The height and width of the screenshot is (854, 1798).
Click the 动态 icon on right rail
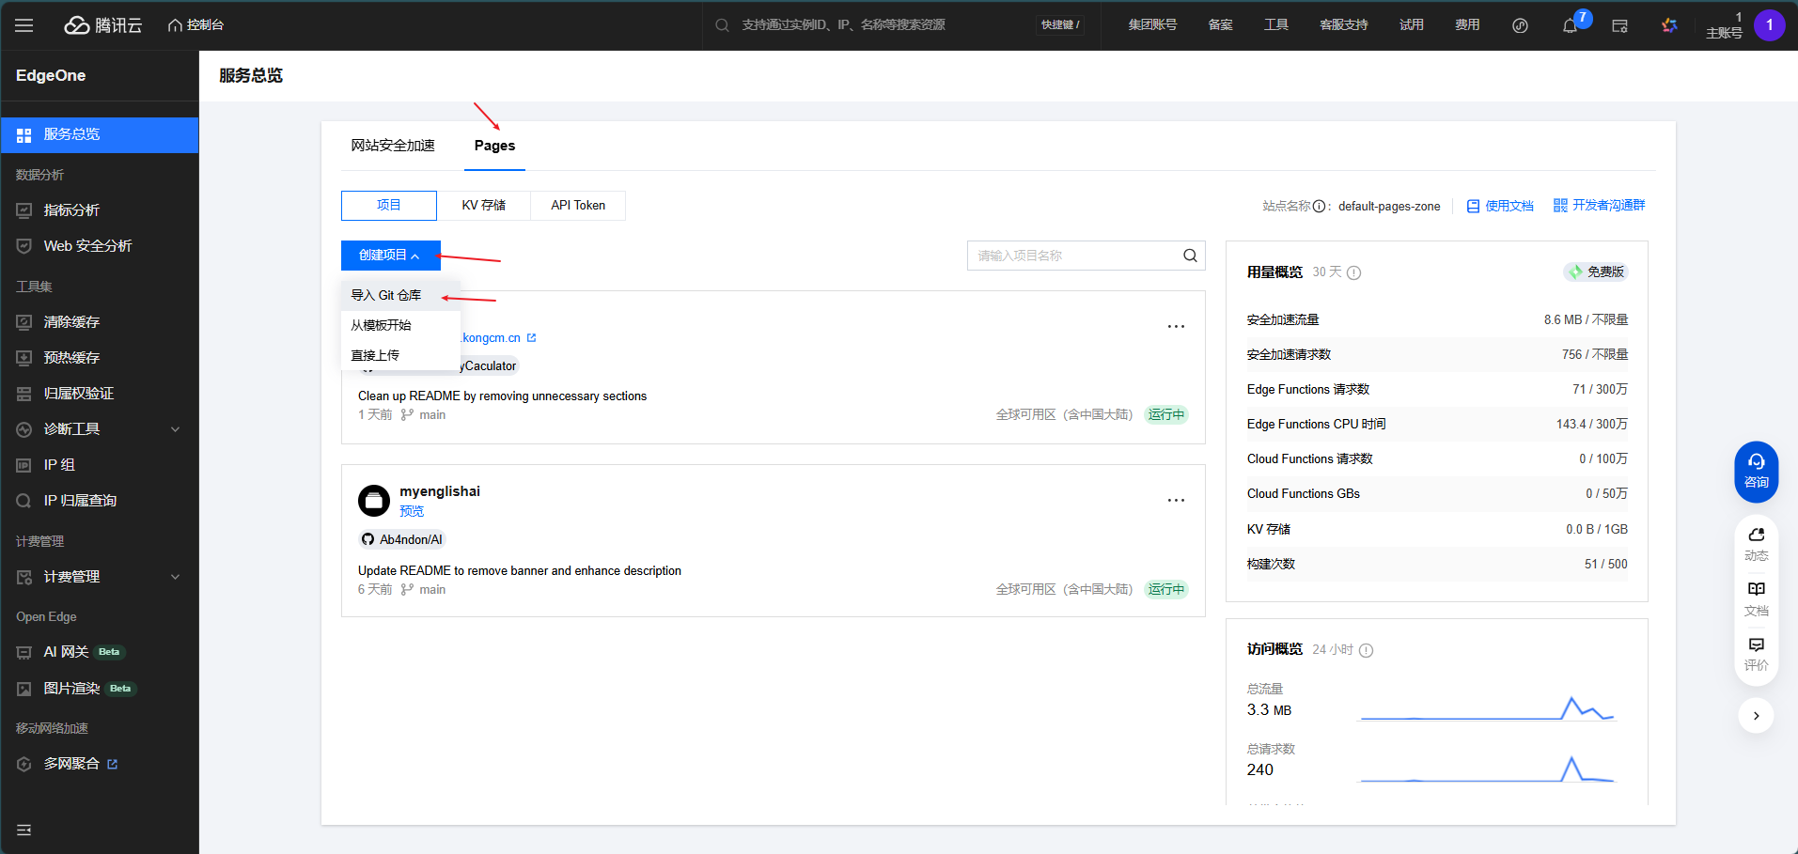click(1756, 543)
